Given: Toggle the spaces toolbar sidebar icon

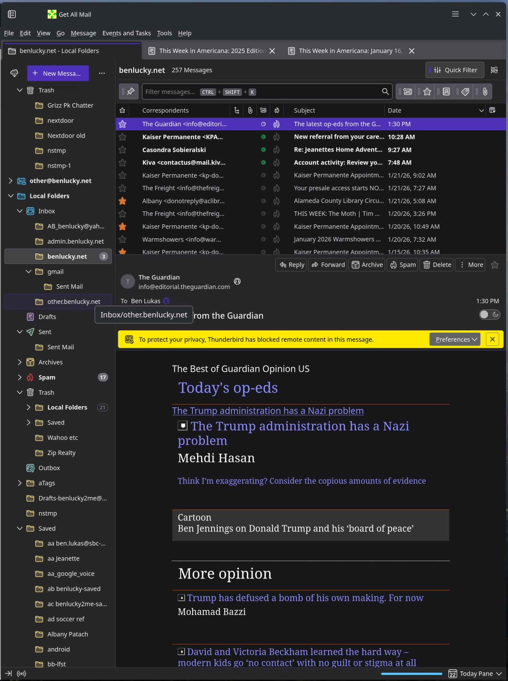Looking at the screenshot, I should point(12,14).
